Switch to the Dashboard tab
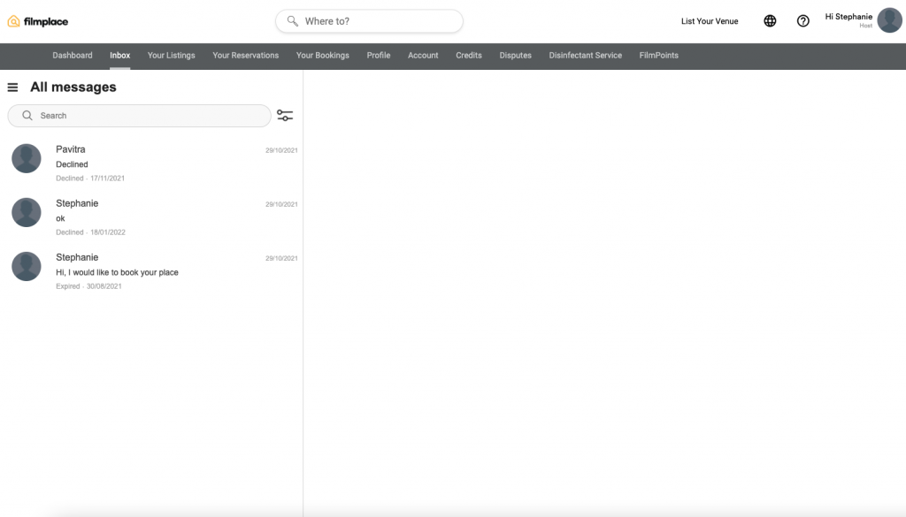Image resolution: width=906 pixels, height=517 pixels. pos(73,56)
